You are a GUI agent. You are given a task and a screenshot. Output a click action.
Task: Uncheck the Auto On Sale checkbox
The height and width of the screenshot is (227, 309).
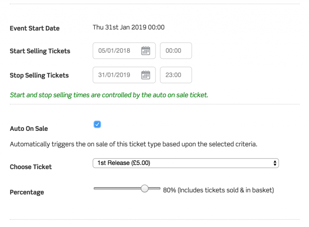pos(97,124)
